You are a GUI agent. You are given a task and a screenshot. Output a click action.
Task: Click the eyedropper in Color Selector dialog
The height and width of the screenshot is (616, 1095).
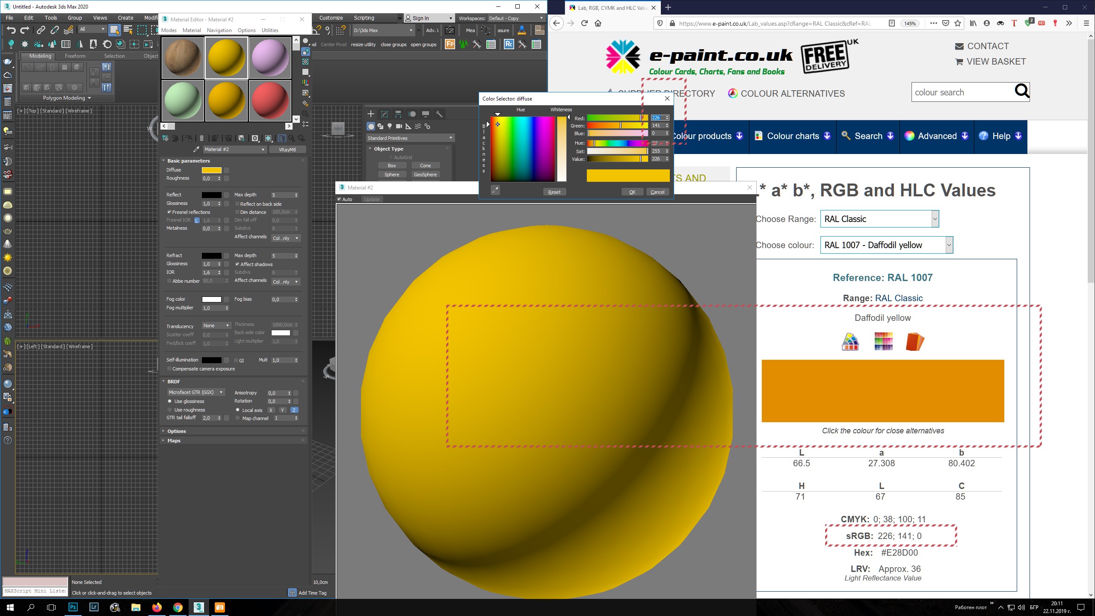[x=495, y=190]
